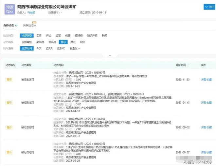Open 详情 for 2023-11-23 record
Image resolution: width=216 pixels, height=166 pixels.
click(x=203, y=80)
